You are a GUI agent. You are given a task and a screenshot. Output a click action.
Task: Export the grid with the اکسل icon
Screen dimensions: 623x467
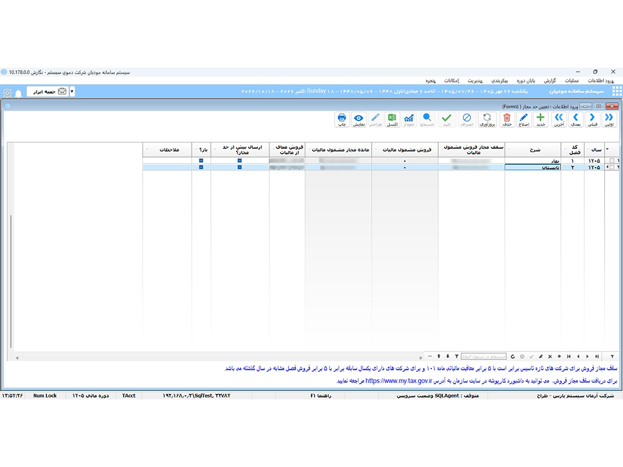point(392,119)
